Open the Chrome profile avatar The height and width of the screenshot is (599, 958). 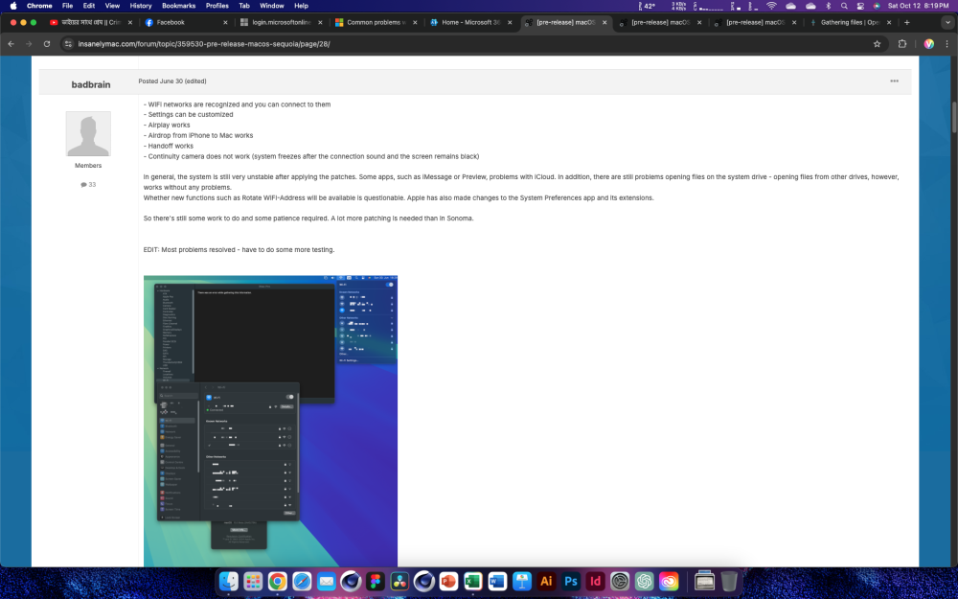pos(928,44)
